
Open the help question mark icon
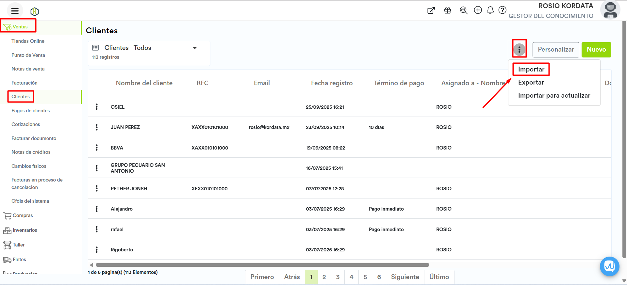coord(502,10)
